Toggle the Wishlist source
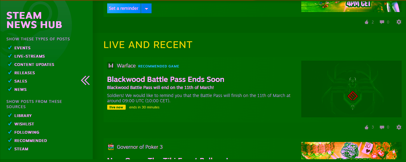The height and width of the screenshot is (162, 406). (x=10, y=124)
